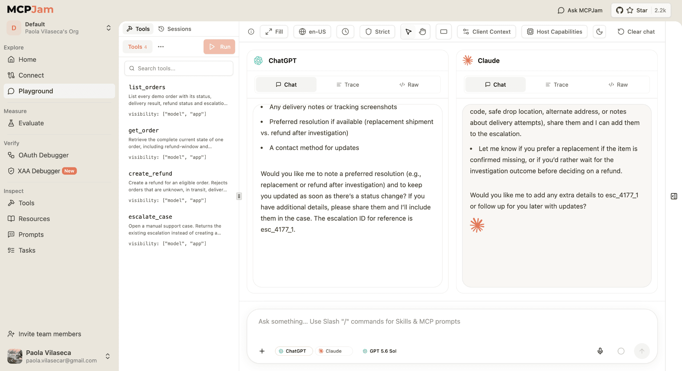
Task: Select the escalate_case tool
Action: (x=179, y=230)
